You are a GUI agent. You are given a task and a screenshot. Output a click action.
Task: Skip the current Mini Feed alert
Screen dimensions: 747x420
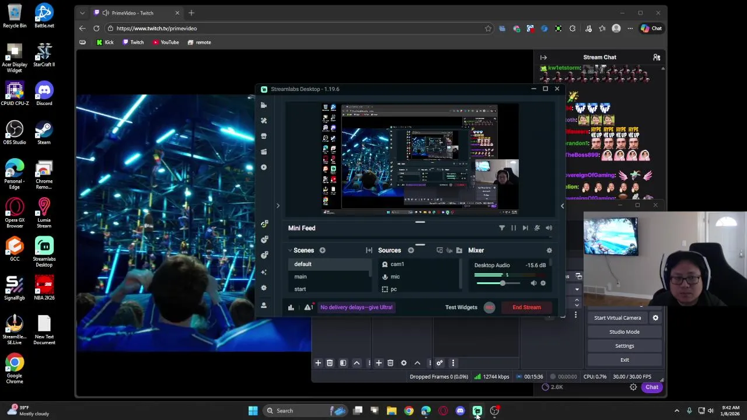click(x=525, y=228)
